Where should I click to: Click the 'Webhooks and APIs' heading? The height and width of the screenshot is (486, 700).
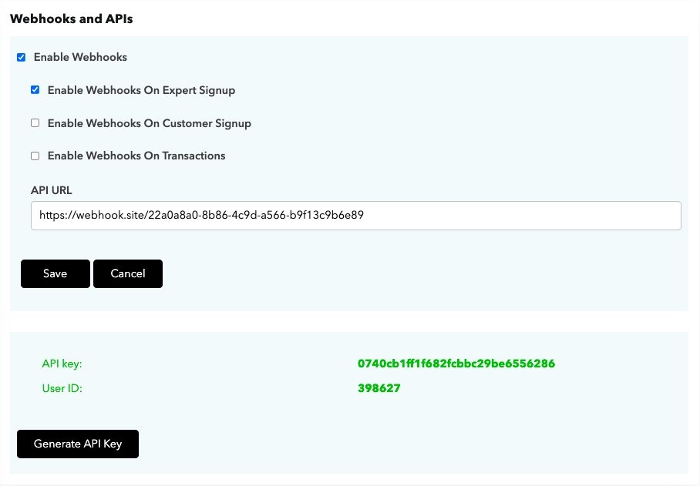(72, 18)
